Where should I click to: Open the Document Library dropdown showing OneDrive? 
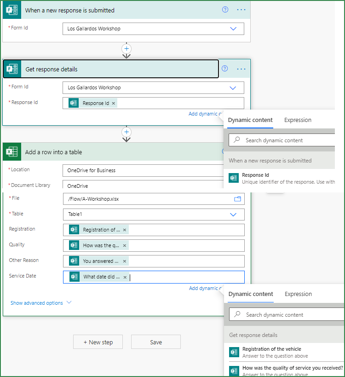point(143,185)
